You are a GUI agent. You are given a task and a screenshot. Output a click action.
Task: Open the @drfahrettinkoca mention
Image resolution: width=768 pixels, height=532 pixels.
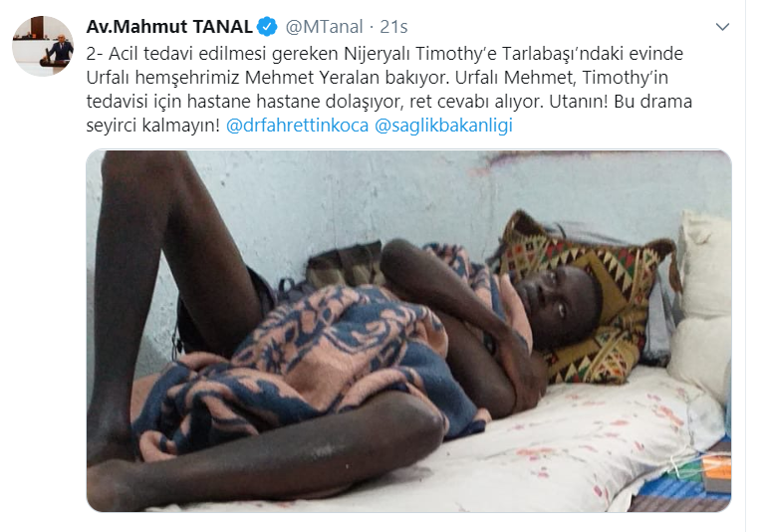tap(297, 126)
